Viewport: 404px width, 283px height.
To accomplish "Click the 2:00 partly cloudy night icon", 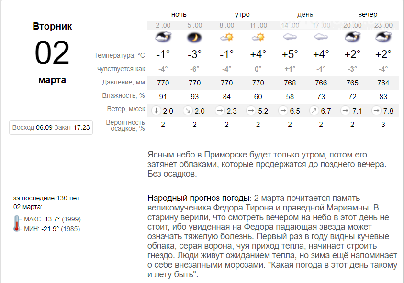I will [163, 37].
